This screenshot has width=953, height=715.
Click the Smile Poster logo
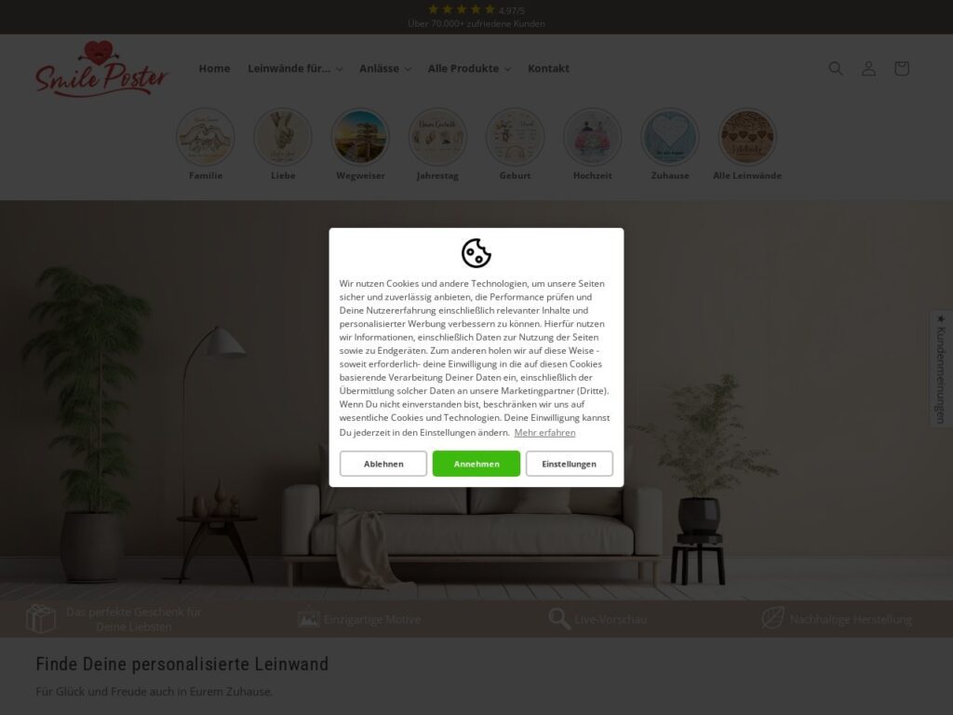coord(101,69)
